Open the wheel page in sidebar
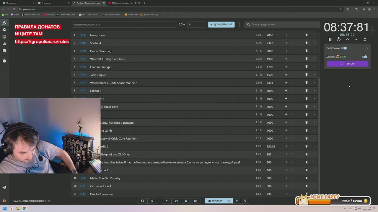Screen dimensions: 378x212 [4, 37]
